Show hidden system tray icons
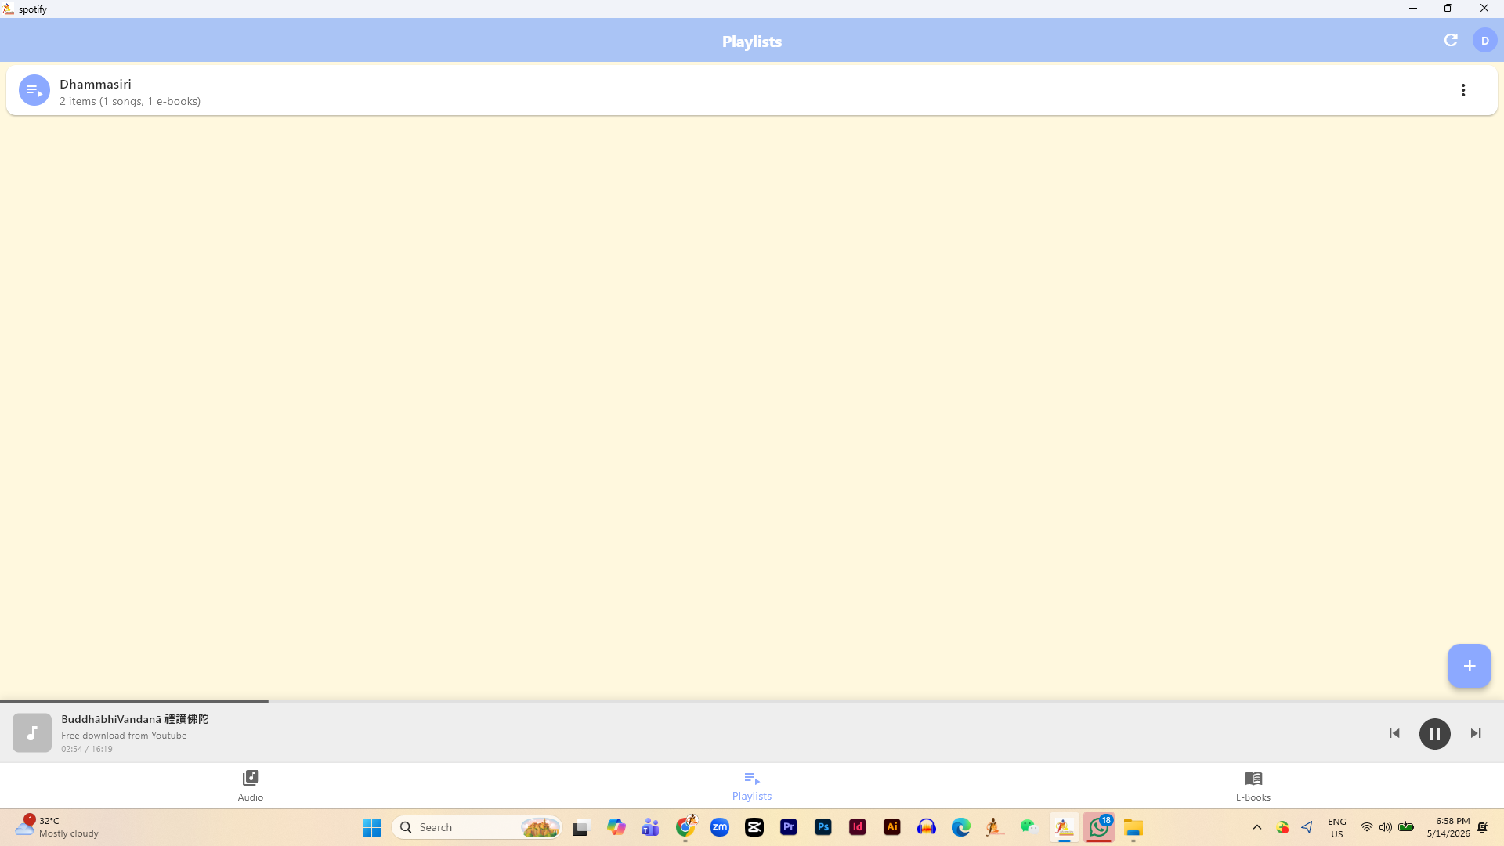Viewport: 1504px width, 846px height. 1257,827
